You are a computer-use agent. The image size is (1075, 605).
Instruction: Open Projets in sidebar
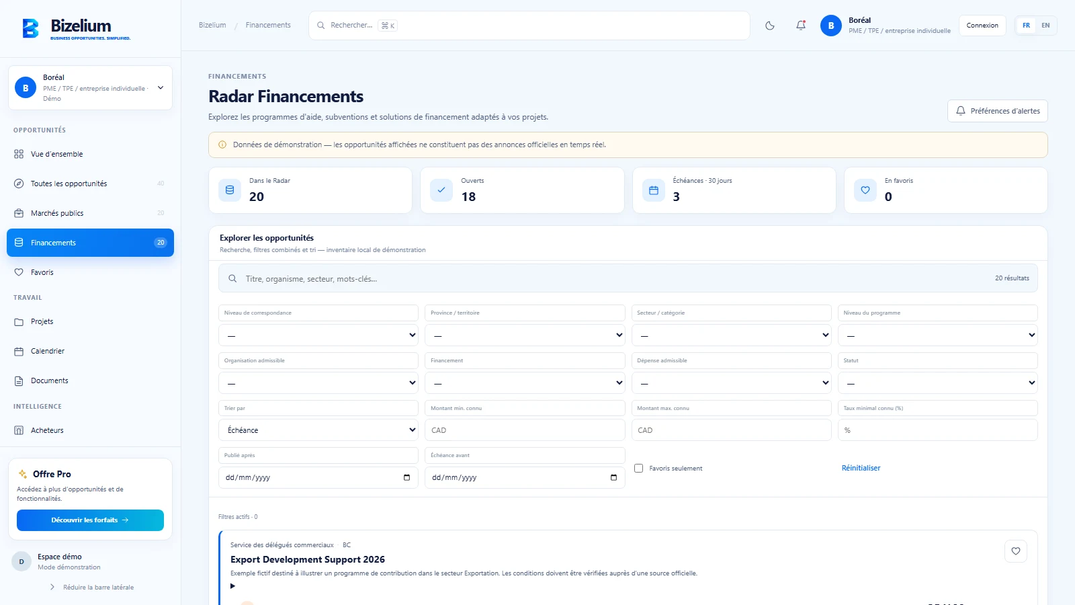click(90, 321)
